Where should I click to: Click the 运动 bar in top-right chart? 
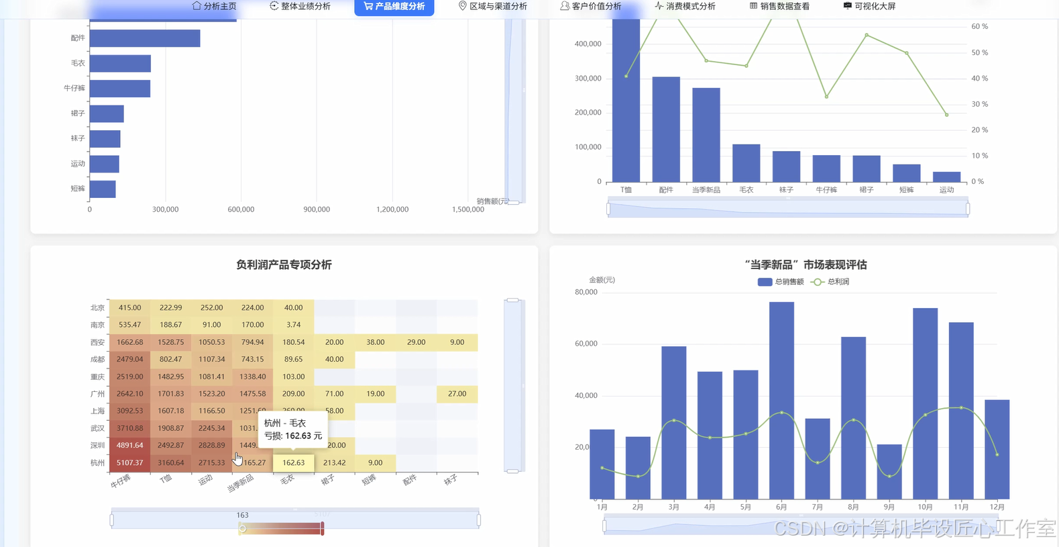click(x=947, y=177)
